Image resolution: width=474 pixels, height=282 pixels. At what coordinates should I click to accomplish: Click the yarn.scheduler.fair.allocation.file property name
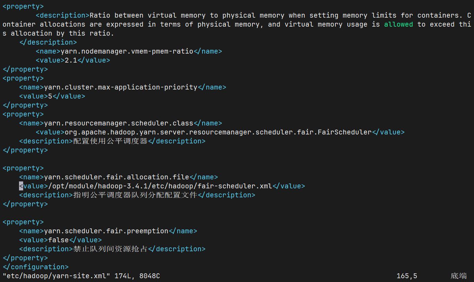click(x=117, y=177)
